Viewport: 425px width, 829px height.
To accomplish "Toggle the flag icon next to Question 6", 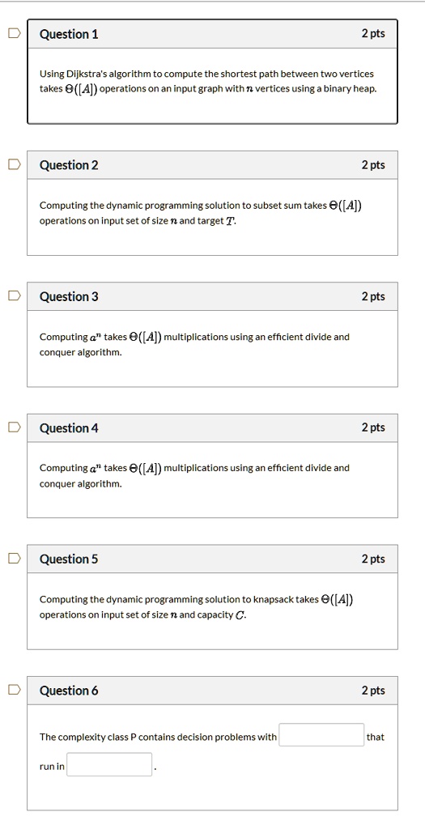I will coord(15,690).
